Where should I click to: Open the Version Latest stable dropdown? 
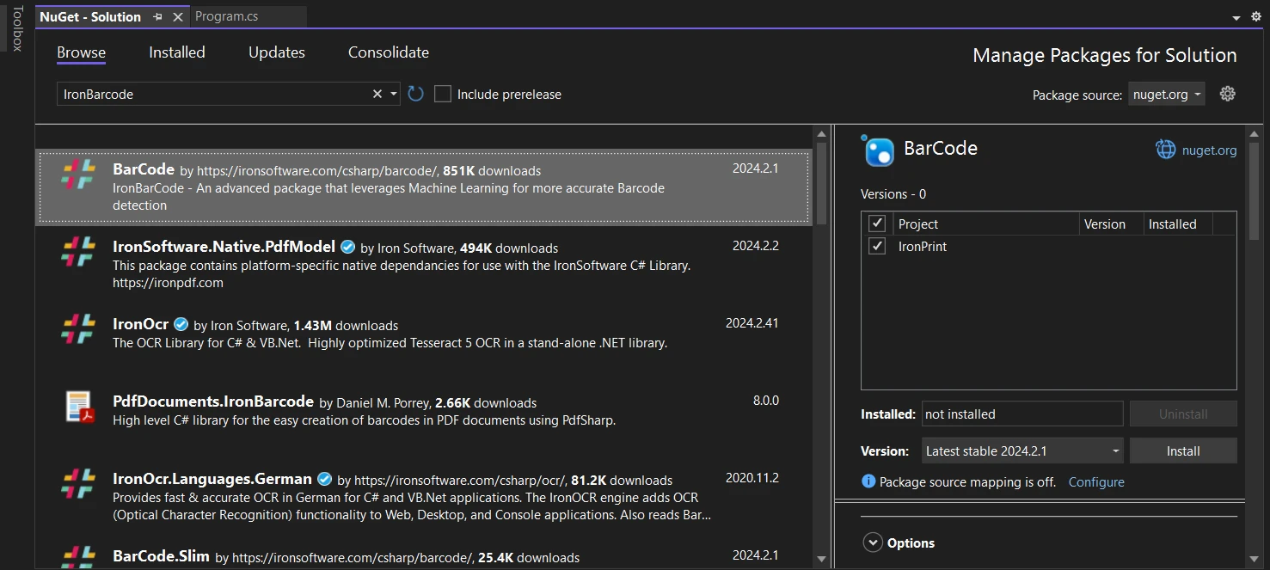tap(1022, 450)
